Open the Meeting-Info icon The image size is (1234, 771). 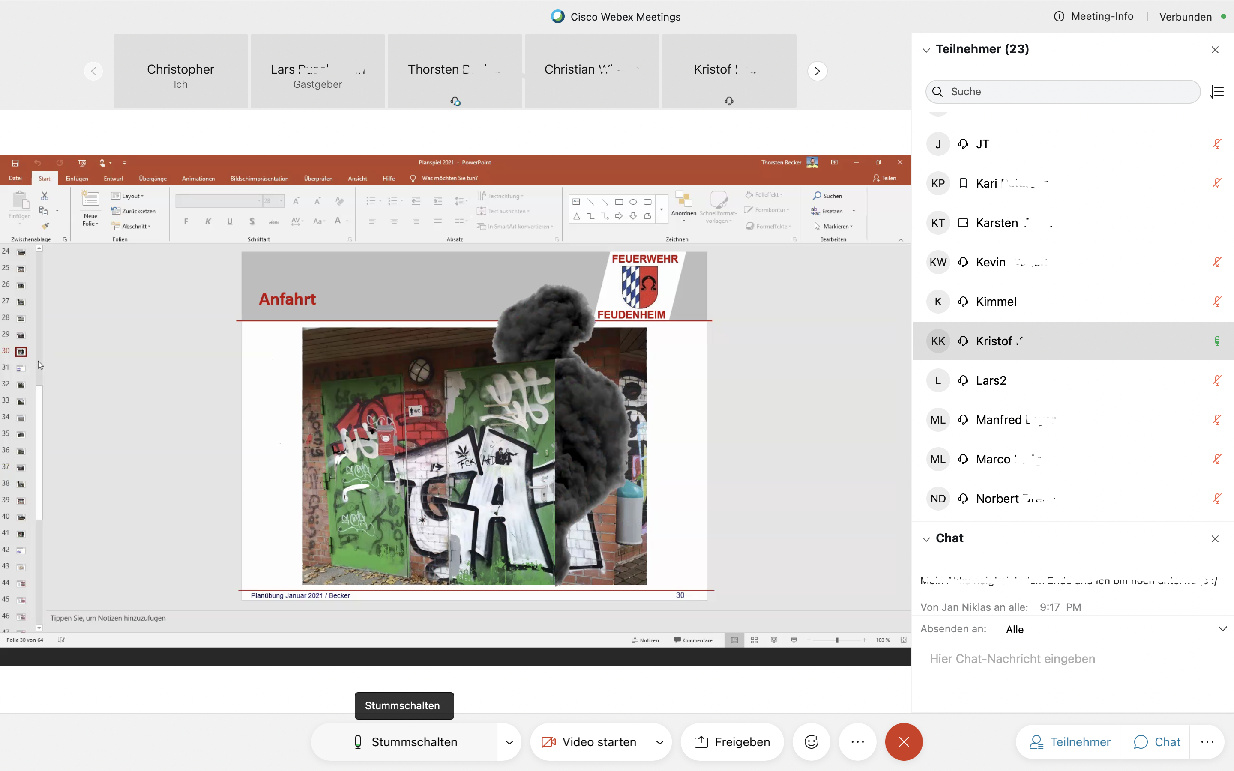pyautogui.click(x=1059, y=16)
